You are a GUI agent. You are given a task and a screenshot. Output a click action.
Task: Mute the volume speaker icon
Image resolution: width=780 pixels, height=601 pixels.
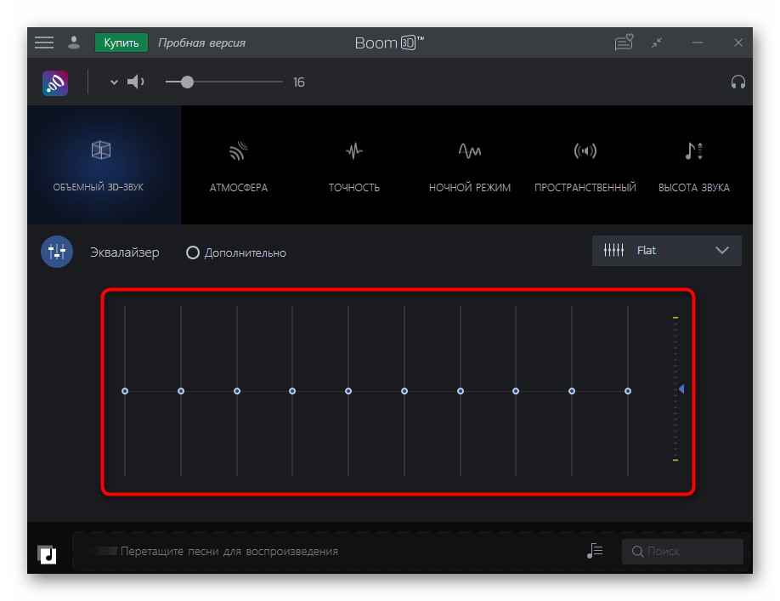pos(135,82)
